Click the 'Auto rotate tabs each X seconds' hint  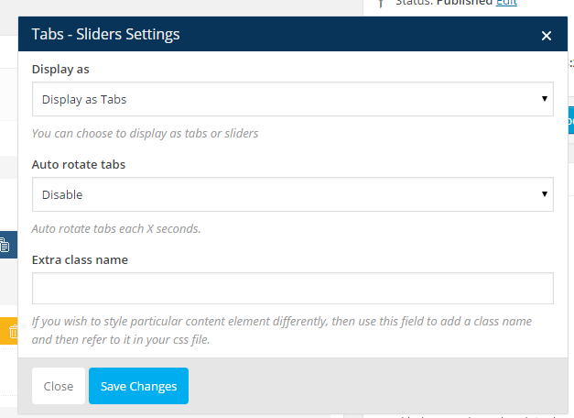116,229
